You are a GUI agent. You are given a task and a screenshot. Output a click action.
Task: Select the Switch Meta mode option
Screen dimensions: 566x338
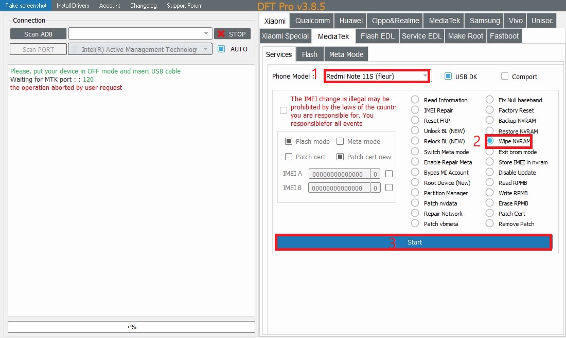point(415,152)
